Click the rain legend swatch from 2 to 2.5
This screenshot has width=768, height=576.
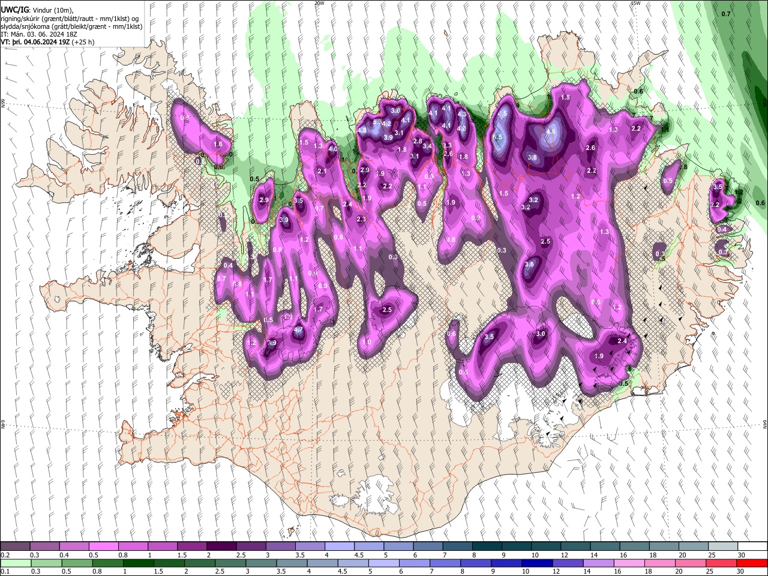coord(199,563)
